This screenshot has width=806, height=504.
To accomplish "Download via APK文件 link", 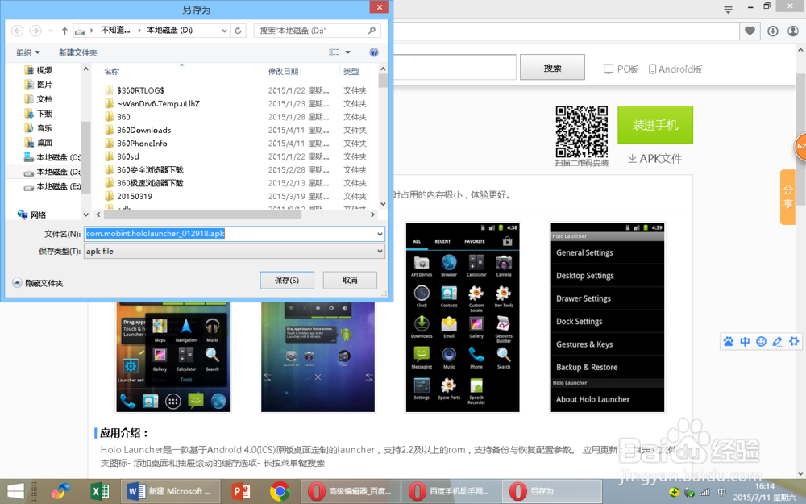I will [654, 159].
